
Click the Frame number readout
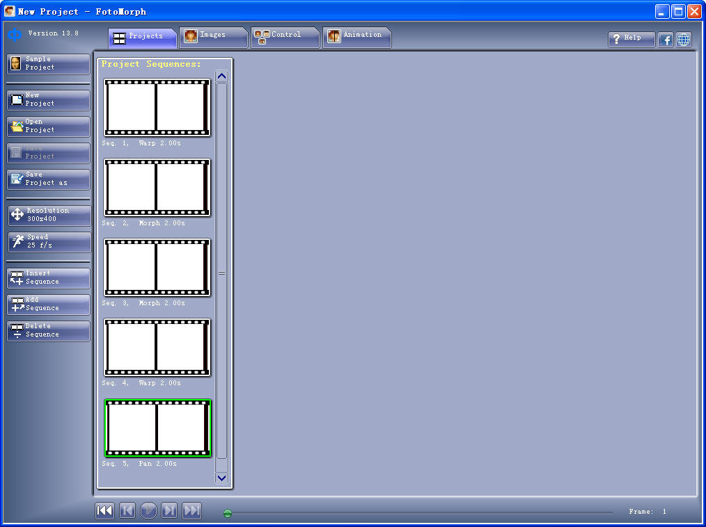pos(648,512)
